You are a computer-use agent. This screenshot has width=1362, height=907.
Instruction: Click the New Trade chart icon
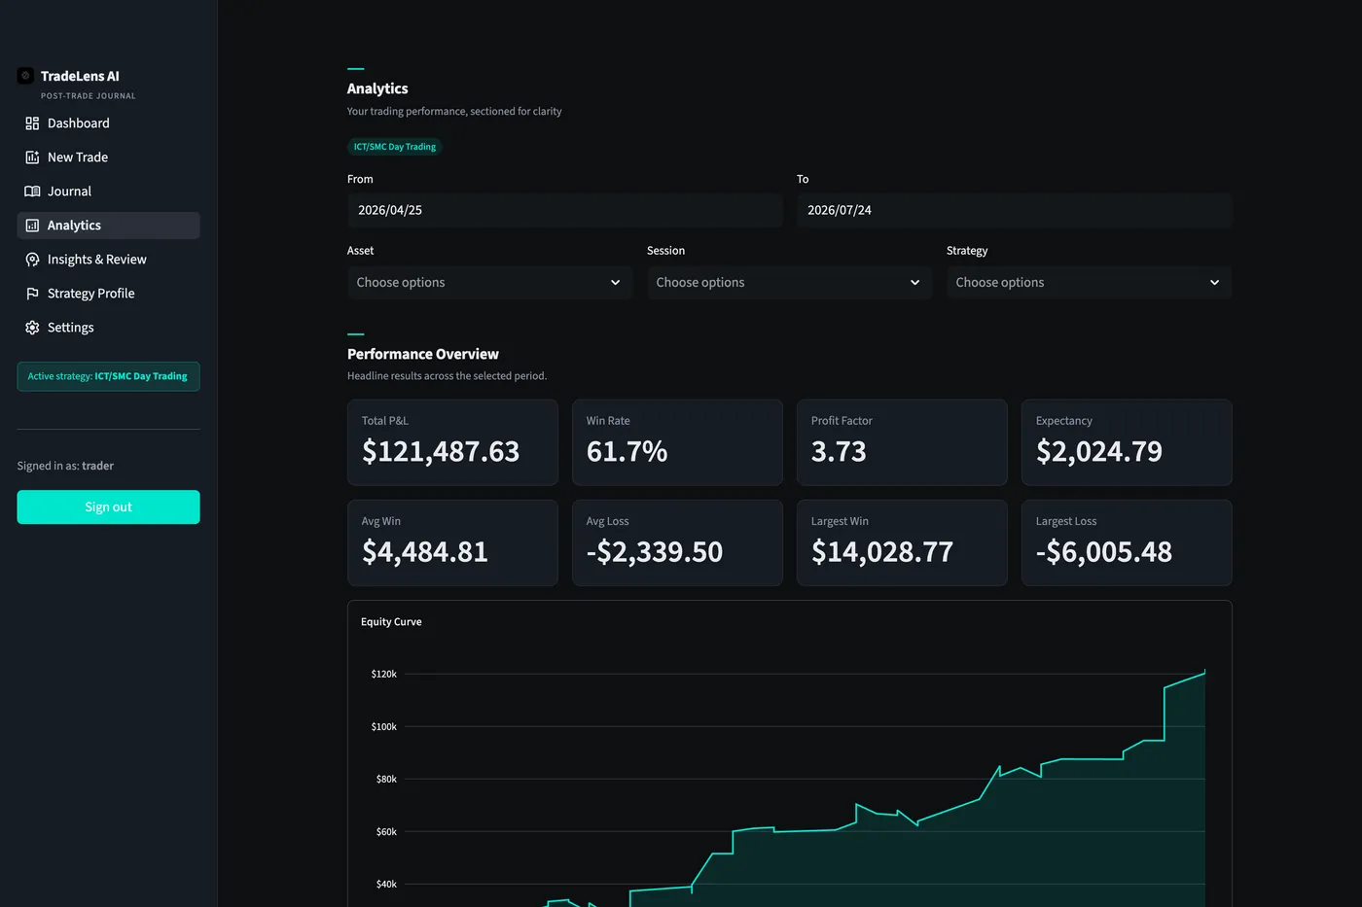pos(32,157)
